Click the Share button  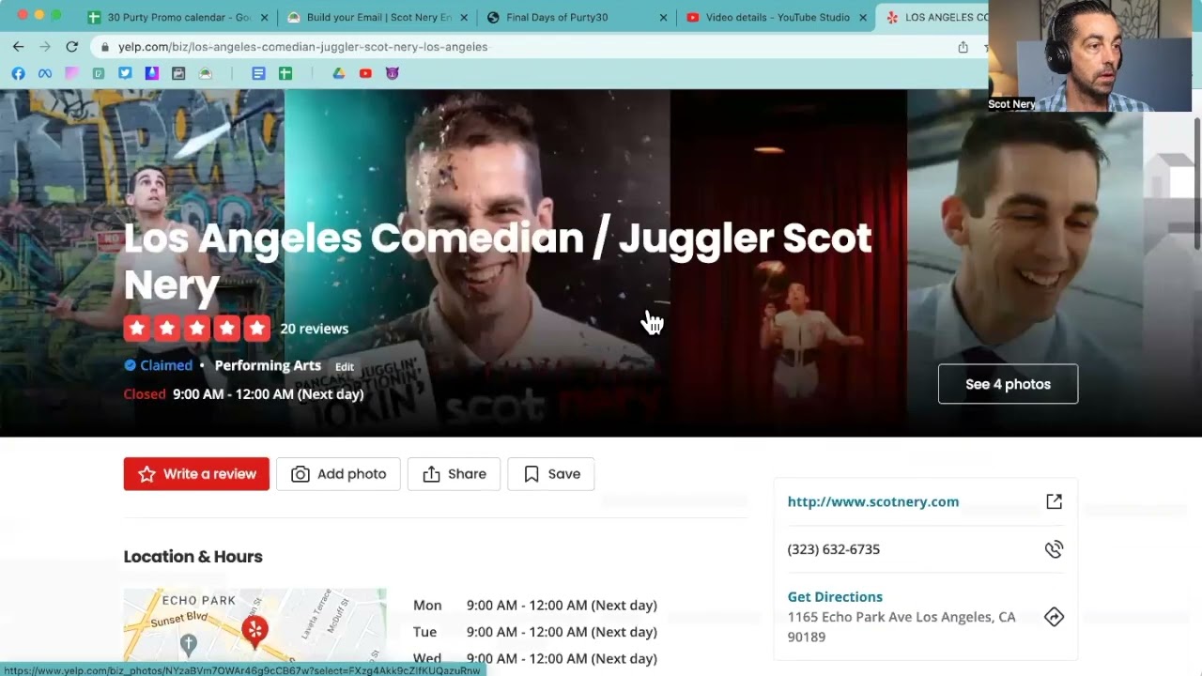(x=454, y=474)
